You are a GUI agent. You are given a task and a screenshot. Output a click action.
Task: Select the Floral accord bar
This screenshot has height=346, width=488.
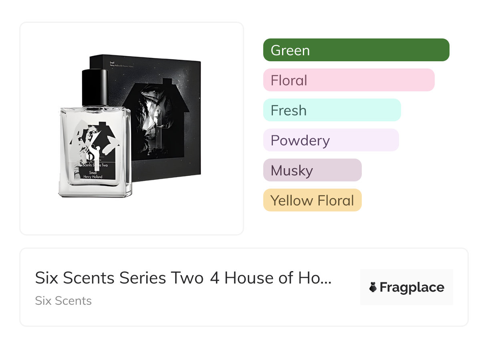coord(349,80)
